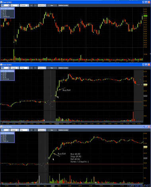Click the Buy/Exit annotation on the 1-minute chart
The width and height of the screenshot is (151, 187).
coord(62,154)
